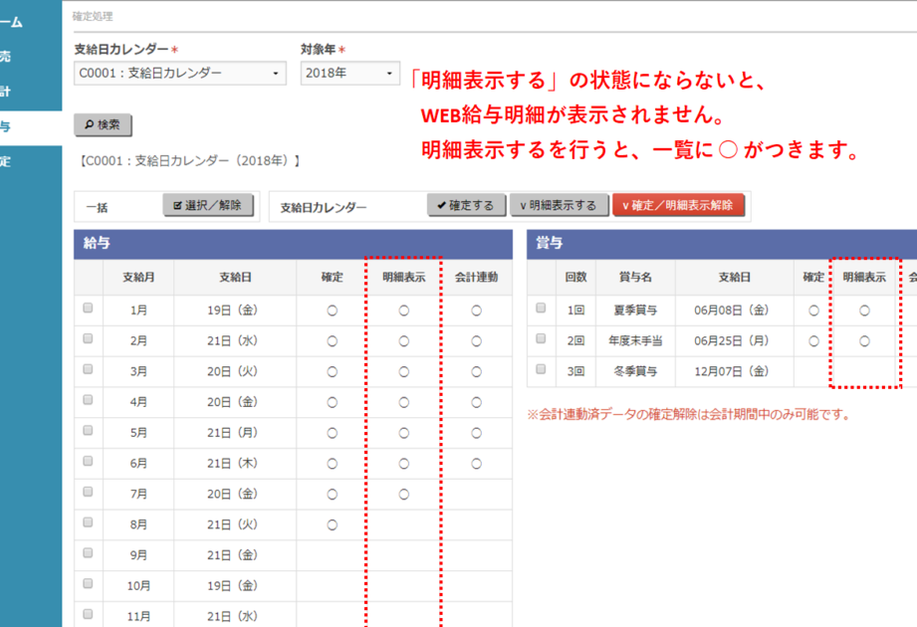The height and width of the screenshot is (627, 917).
Task: Click the 会計連動 column header
Action: click(x=476, y=278)
